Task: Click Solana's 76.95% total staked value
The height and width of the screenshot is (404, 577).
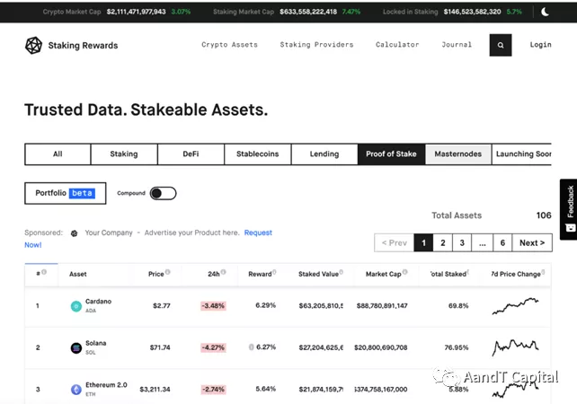Action: 457,347
